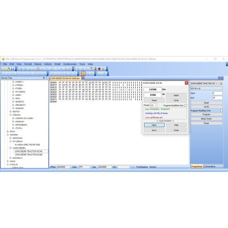Image resolution: width=228 pixels, height=228 pixels.
Task: Click the New file toolbar icon
Action: pos(4,69)
